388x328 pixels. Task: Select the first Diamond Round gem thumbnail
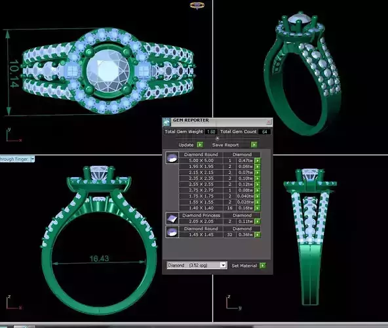coord(172,158)
